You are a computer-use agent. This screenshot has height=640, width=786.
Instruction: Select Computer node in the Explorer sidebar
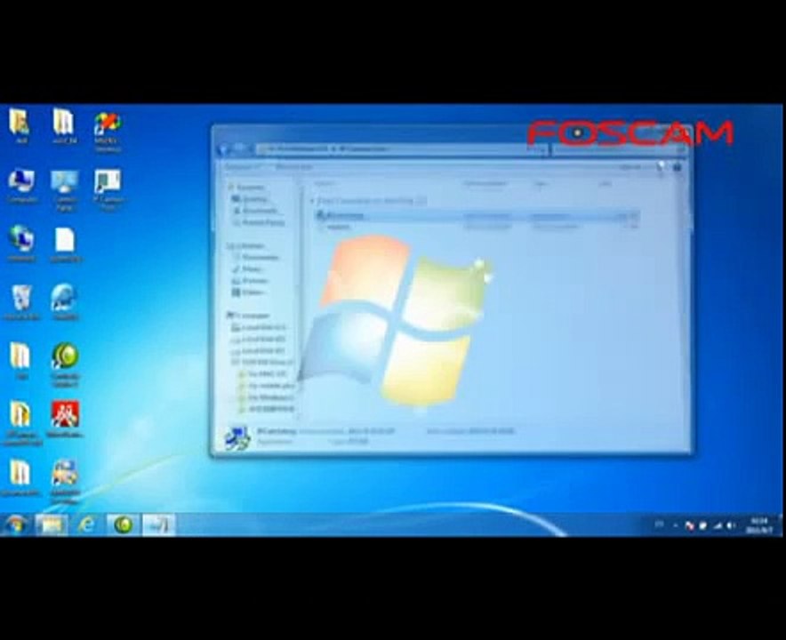[249, 316]
